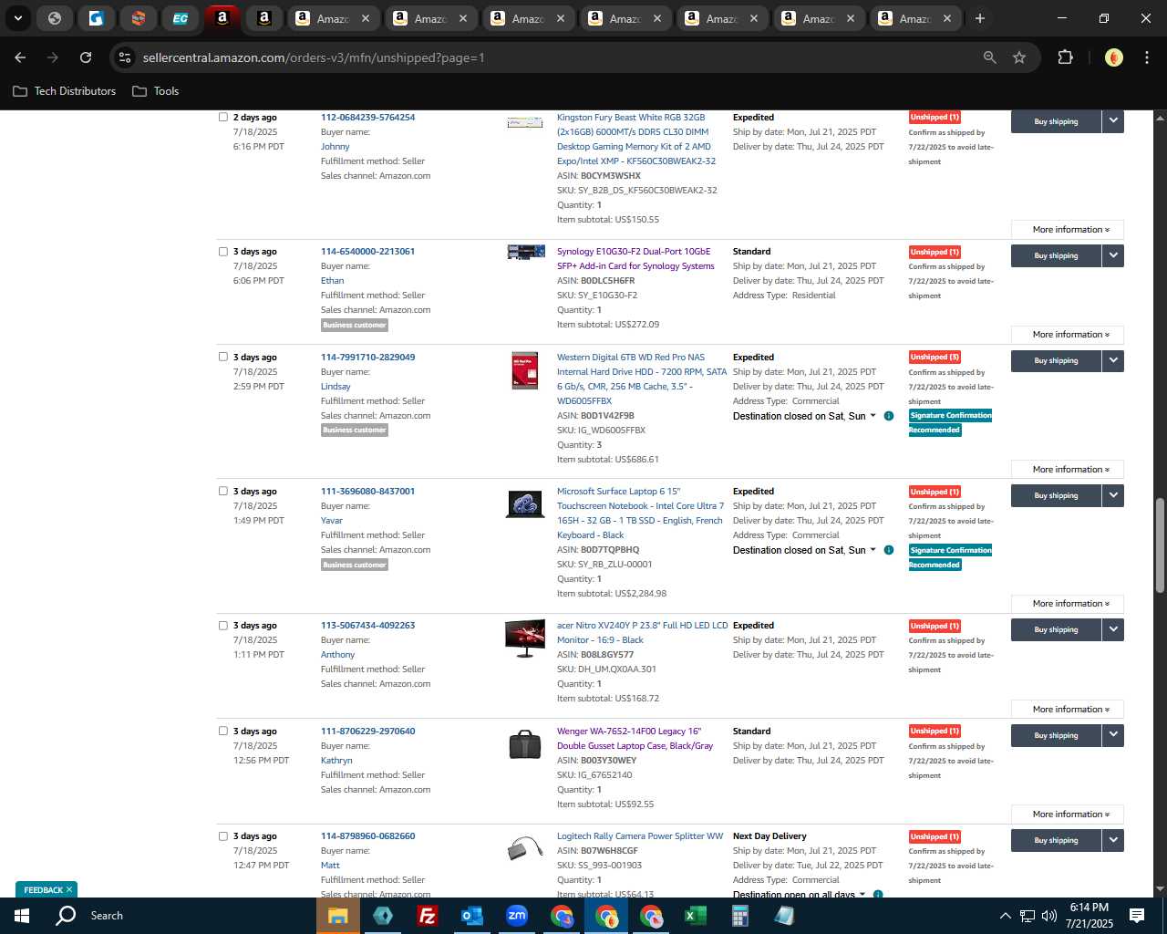Select checkbox for order 111-8706229-2970640
The height and width of the screenshot is (934, 1167).
[223, 731]
